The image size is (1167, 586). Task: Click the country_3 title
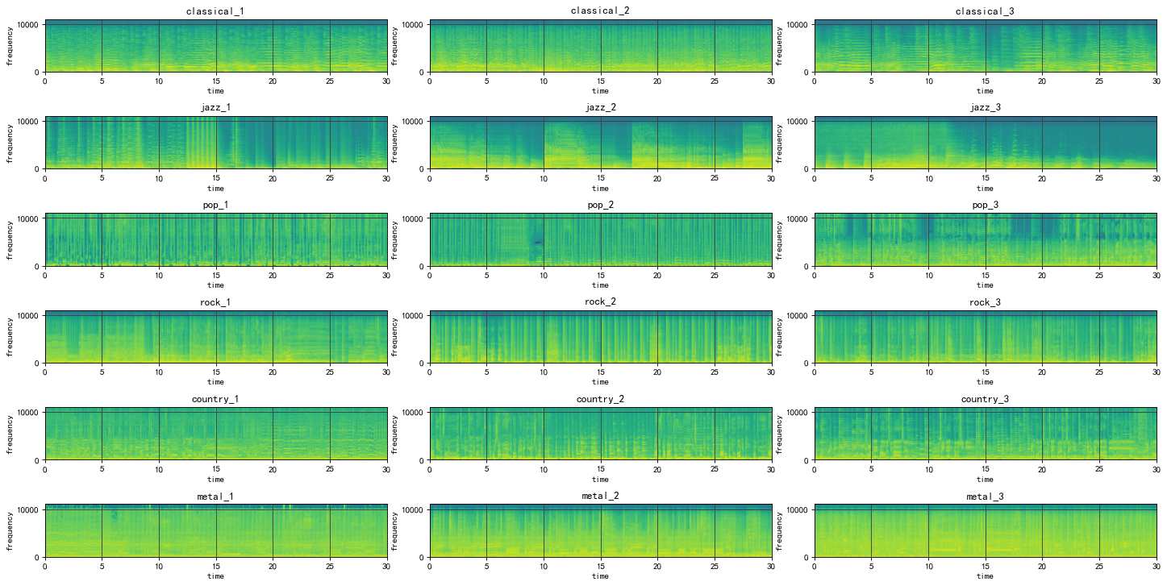click(985, 400)
